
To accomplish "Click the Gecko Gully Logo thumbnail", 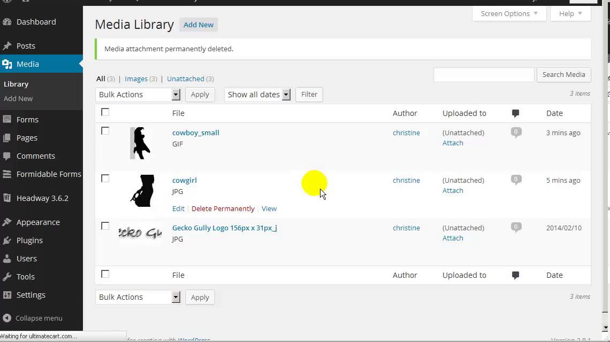I will [140, 232].
